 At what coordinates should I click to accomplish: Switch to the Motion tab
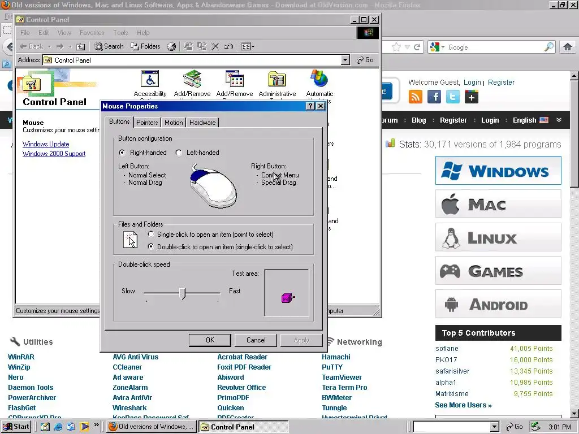tap(174, 123)
